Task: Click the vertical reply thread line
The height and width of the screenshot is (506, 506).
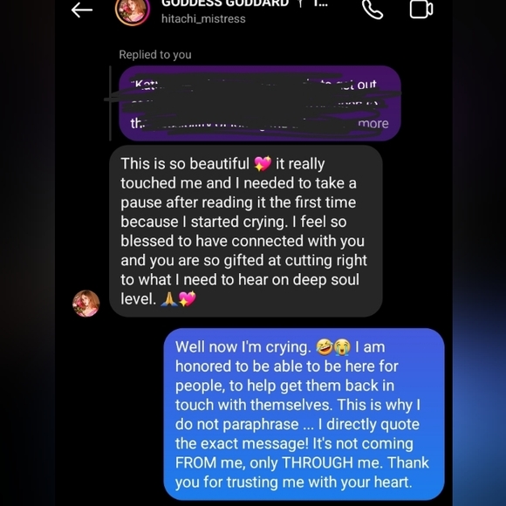Action: (x=110, y=103)
